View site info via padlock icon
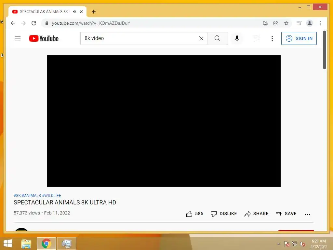The width and height of the screenshot is (333, 250). tap(47, 23)
